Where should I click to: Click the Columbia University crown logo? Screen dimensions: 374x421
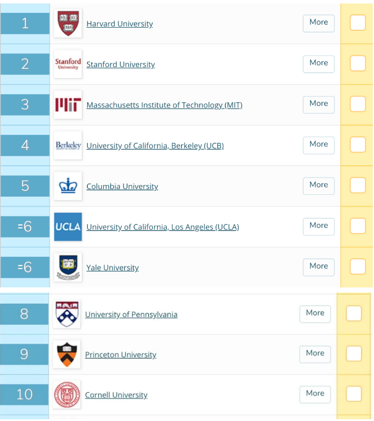[68, 186]
